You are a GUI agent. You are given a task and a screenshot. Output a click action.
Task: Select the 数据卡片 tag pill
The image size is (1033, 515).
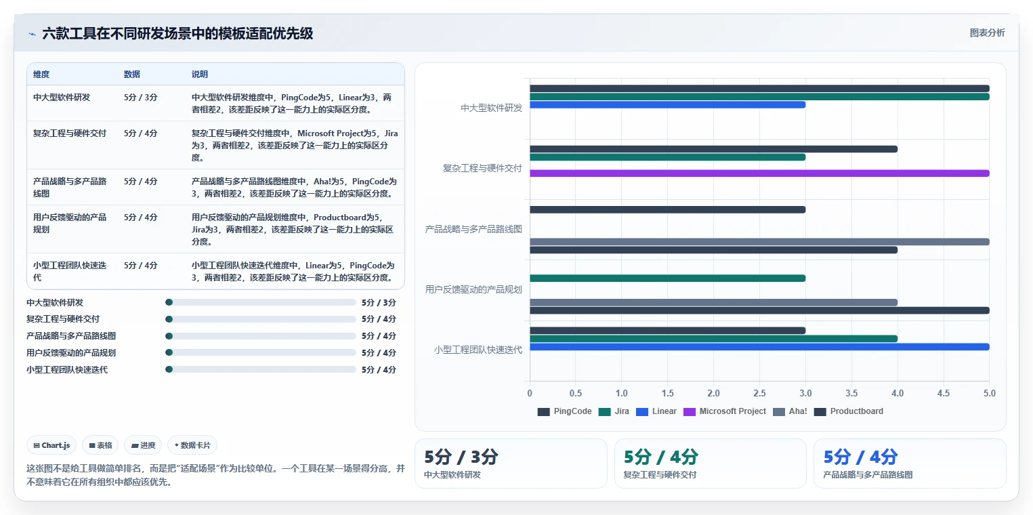192,445
